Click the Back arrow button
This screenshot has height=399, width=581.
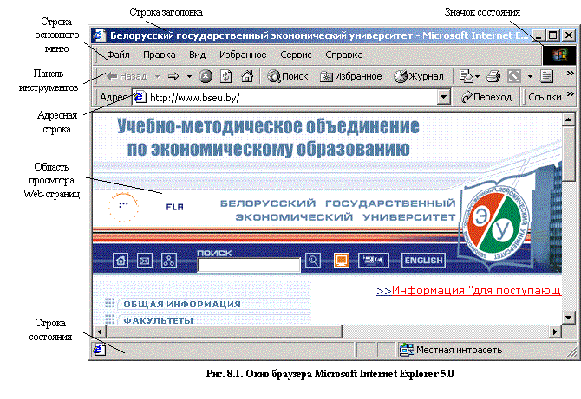click(127, 76)
